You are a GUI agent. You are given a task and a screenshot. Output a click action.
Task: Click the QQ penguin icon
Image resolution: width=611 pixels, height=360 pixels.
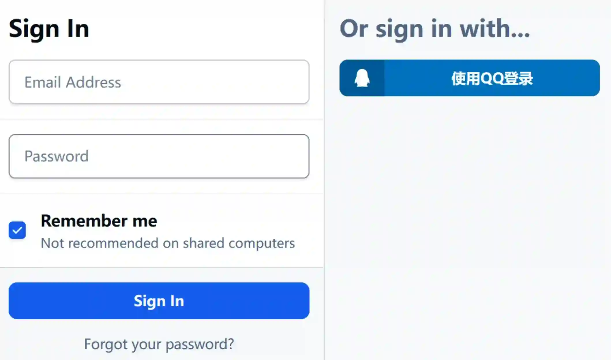point(362,78)
